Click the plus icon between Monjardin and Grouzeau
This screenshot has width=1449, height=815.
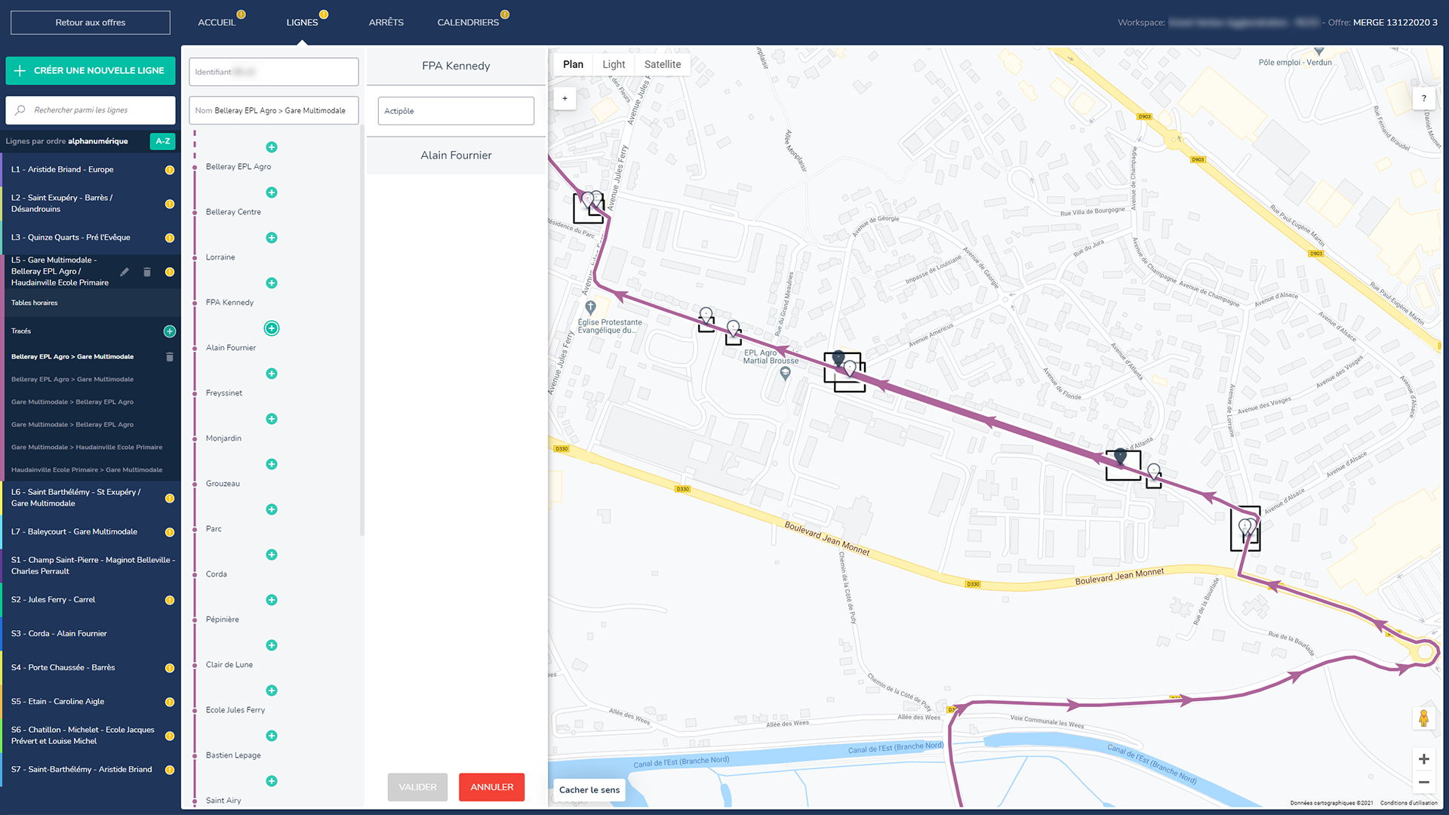(x=272, y=464)
